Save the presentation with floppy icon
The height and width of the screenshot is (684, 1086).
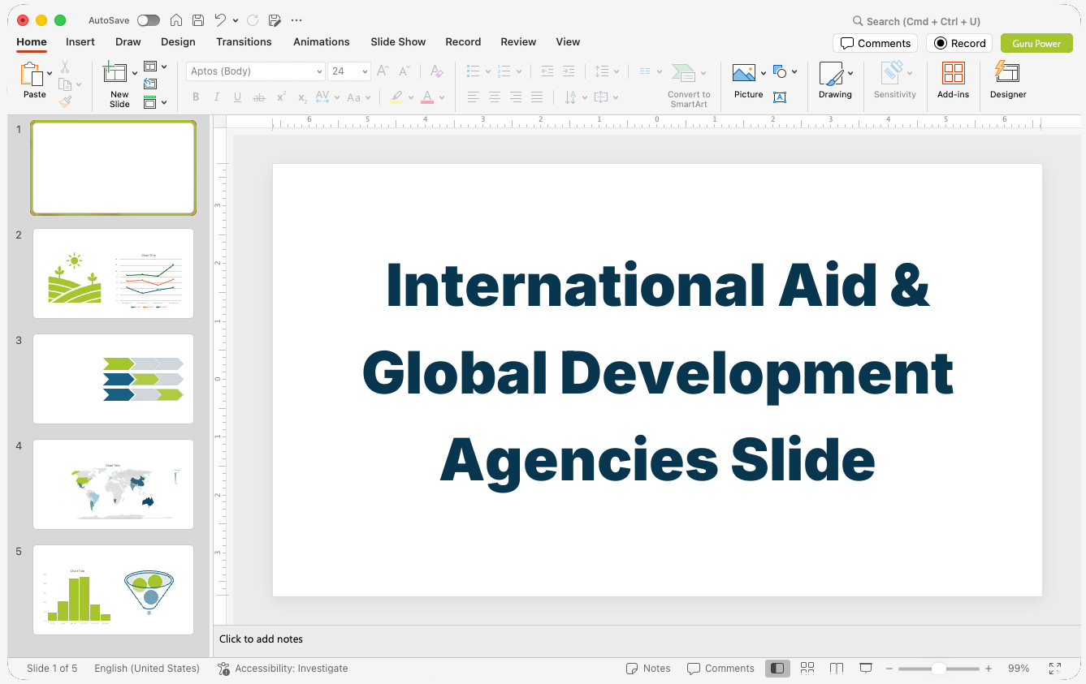[198, 20]
